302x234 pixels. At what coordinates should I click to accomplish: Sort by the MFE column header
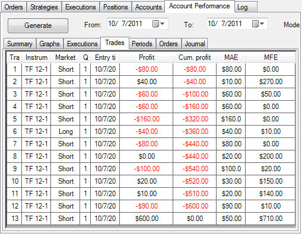(271, 57)
